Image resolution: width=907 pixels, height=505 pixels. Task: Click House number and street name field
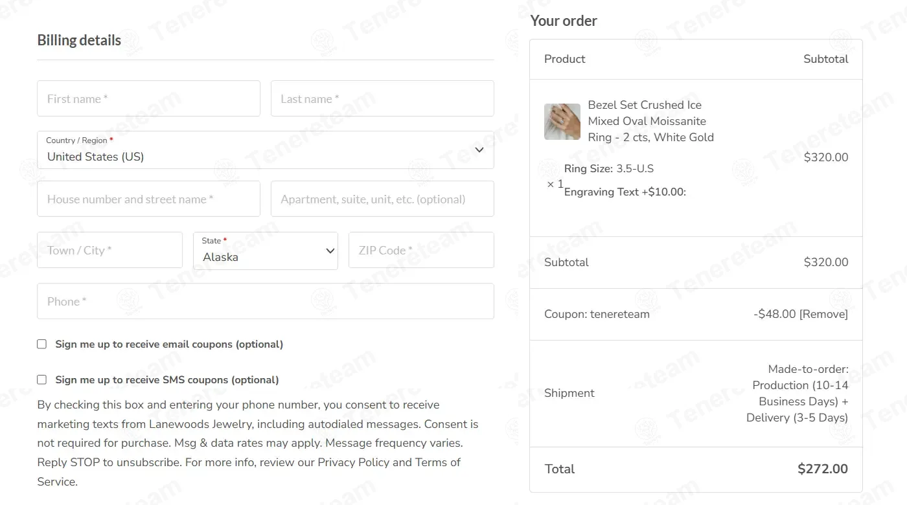(148, 199)
